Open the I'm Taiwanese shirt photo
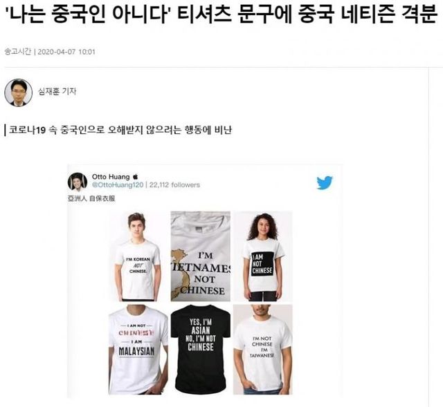 pyautogui.click(x=263, y=350)
